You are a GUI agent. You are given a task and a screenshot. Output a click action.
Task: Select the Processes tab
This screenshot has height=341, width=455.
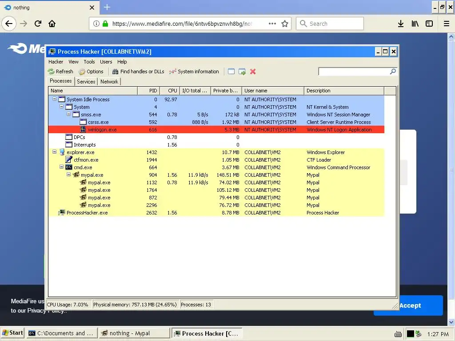60,81
